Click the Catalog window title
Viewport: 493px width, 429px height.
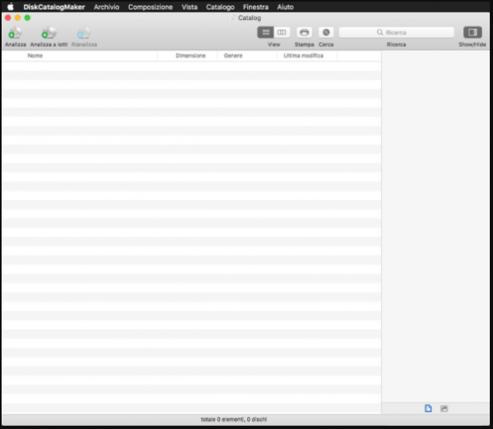tap(250, 18)
